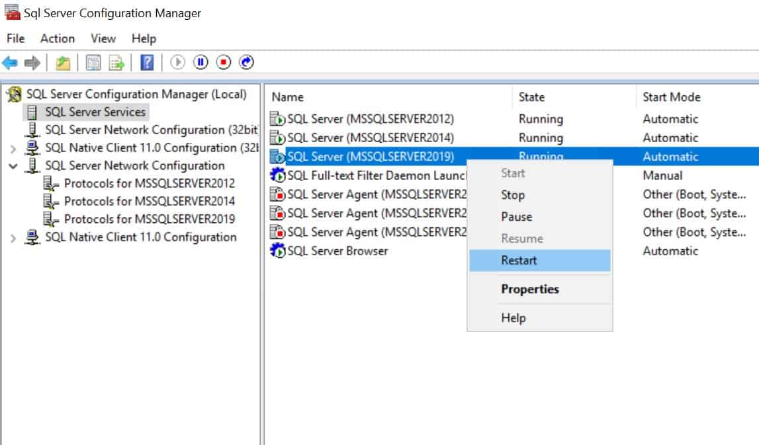This screenshot has height=445, width=759.
Task: Click the SQL Server (MSSQLSERVER2014) service icon
Action: [x=277, y=138]
